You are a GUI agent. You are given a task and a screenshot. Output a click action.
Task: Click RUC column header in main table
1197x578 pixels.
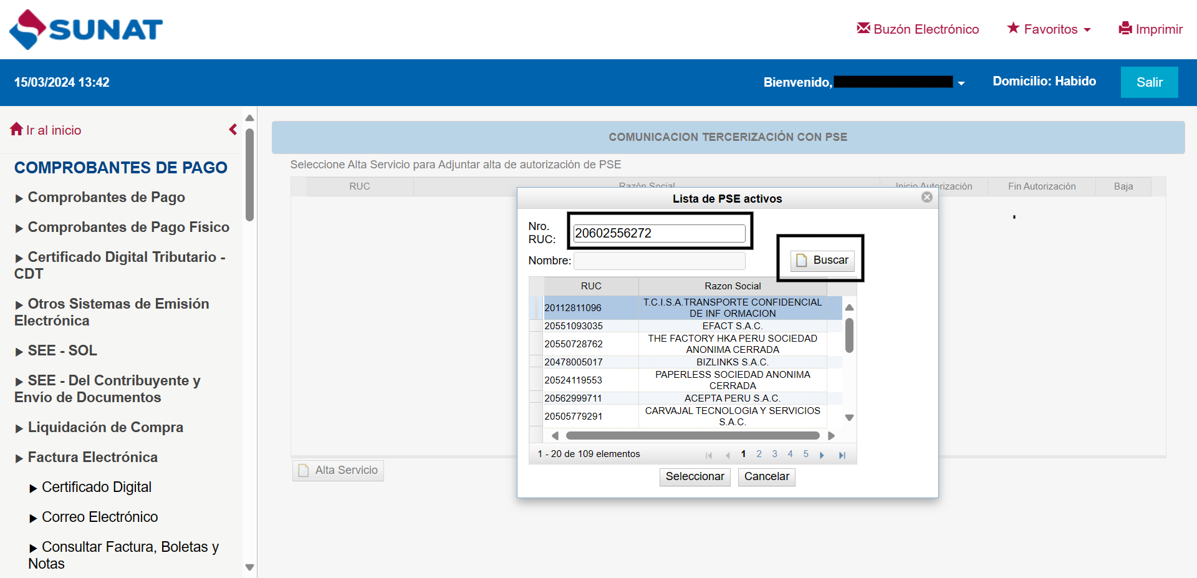coord(360,186)
